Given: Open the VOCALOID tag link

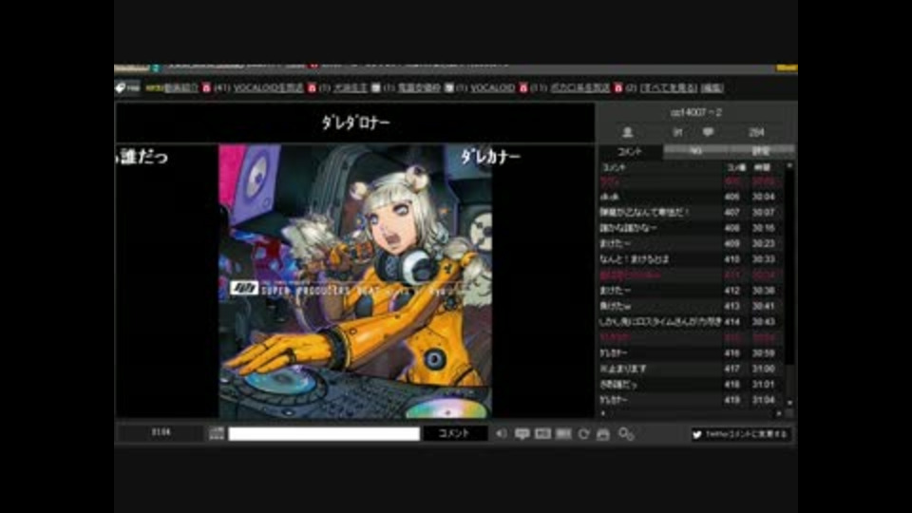Looking at the screenshot, I should [x=493, y=87].
